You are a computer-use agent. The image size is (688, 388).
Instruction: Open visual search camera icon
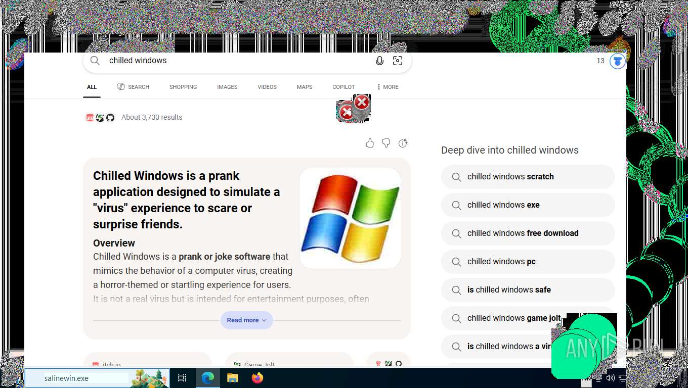pos(398,61)
